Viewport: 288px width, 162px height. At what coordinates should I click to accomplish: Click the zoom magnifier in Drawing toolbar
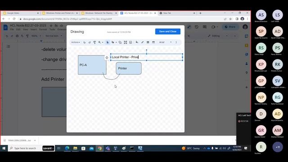pos(99,42)
